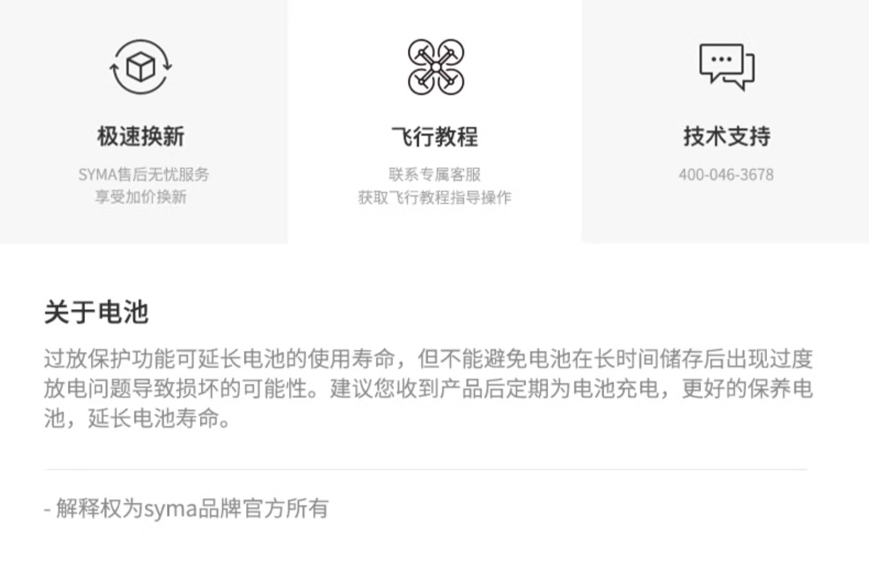Click the box exchange refresh icon
Image resolution: width=869 pixels, height=562 pixels.
(x=141, y=67)
